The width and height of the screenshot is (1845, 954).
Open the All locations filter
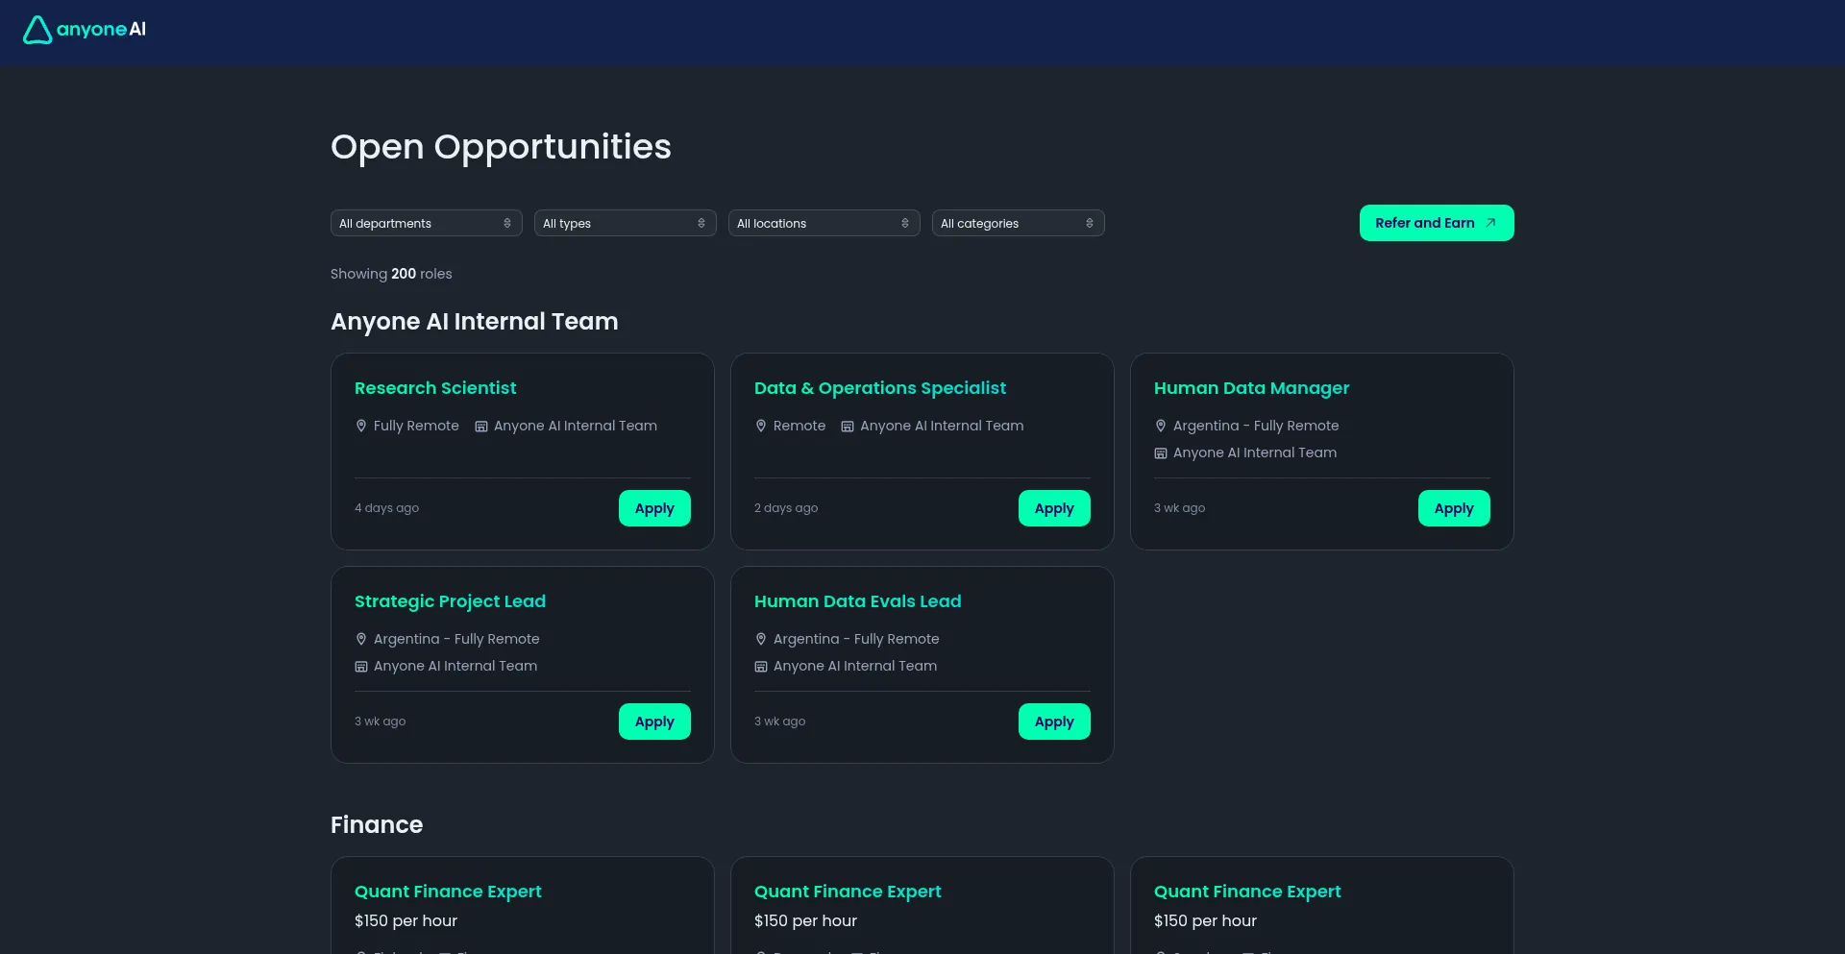tap(824, 223)
